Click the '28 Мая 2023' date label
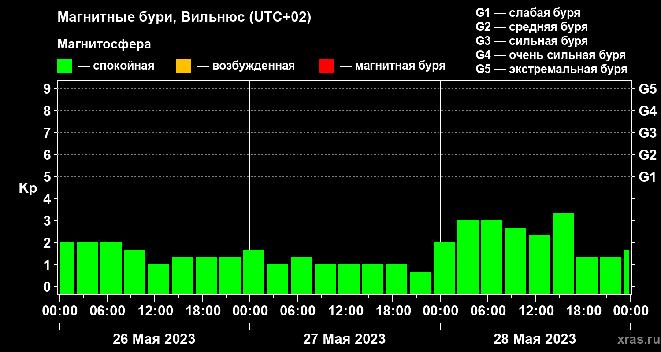 (x=535, y=339)
